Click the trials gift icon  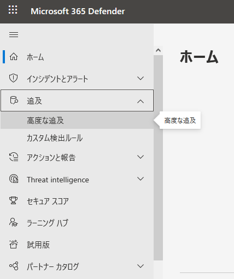pos(14,244)
